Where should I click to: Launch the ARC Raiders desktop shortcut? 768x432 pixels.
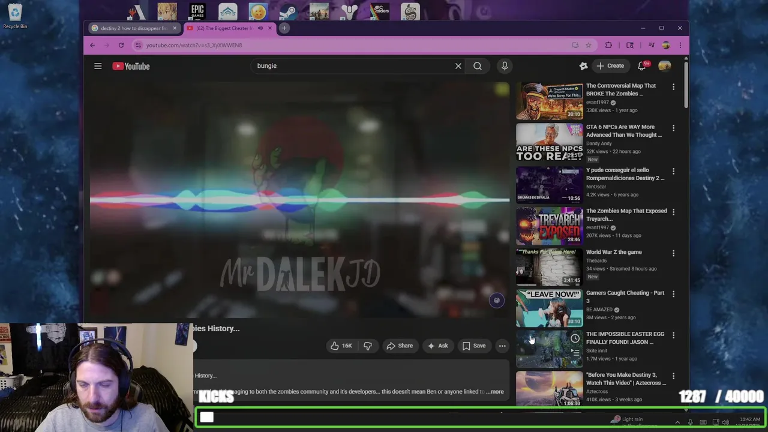(380, 12)
